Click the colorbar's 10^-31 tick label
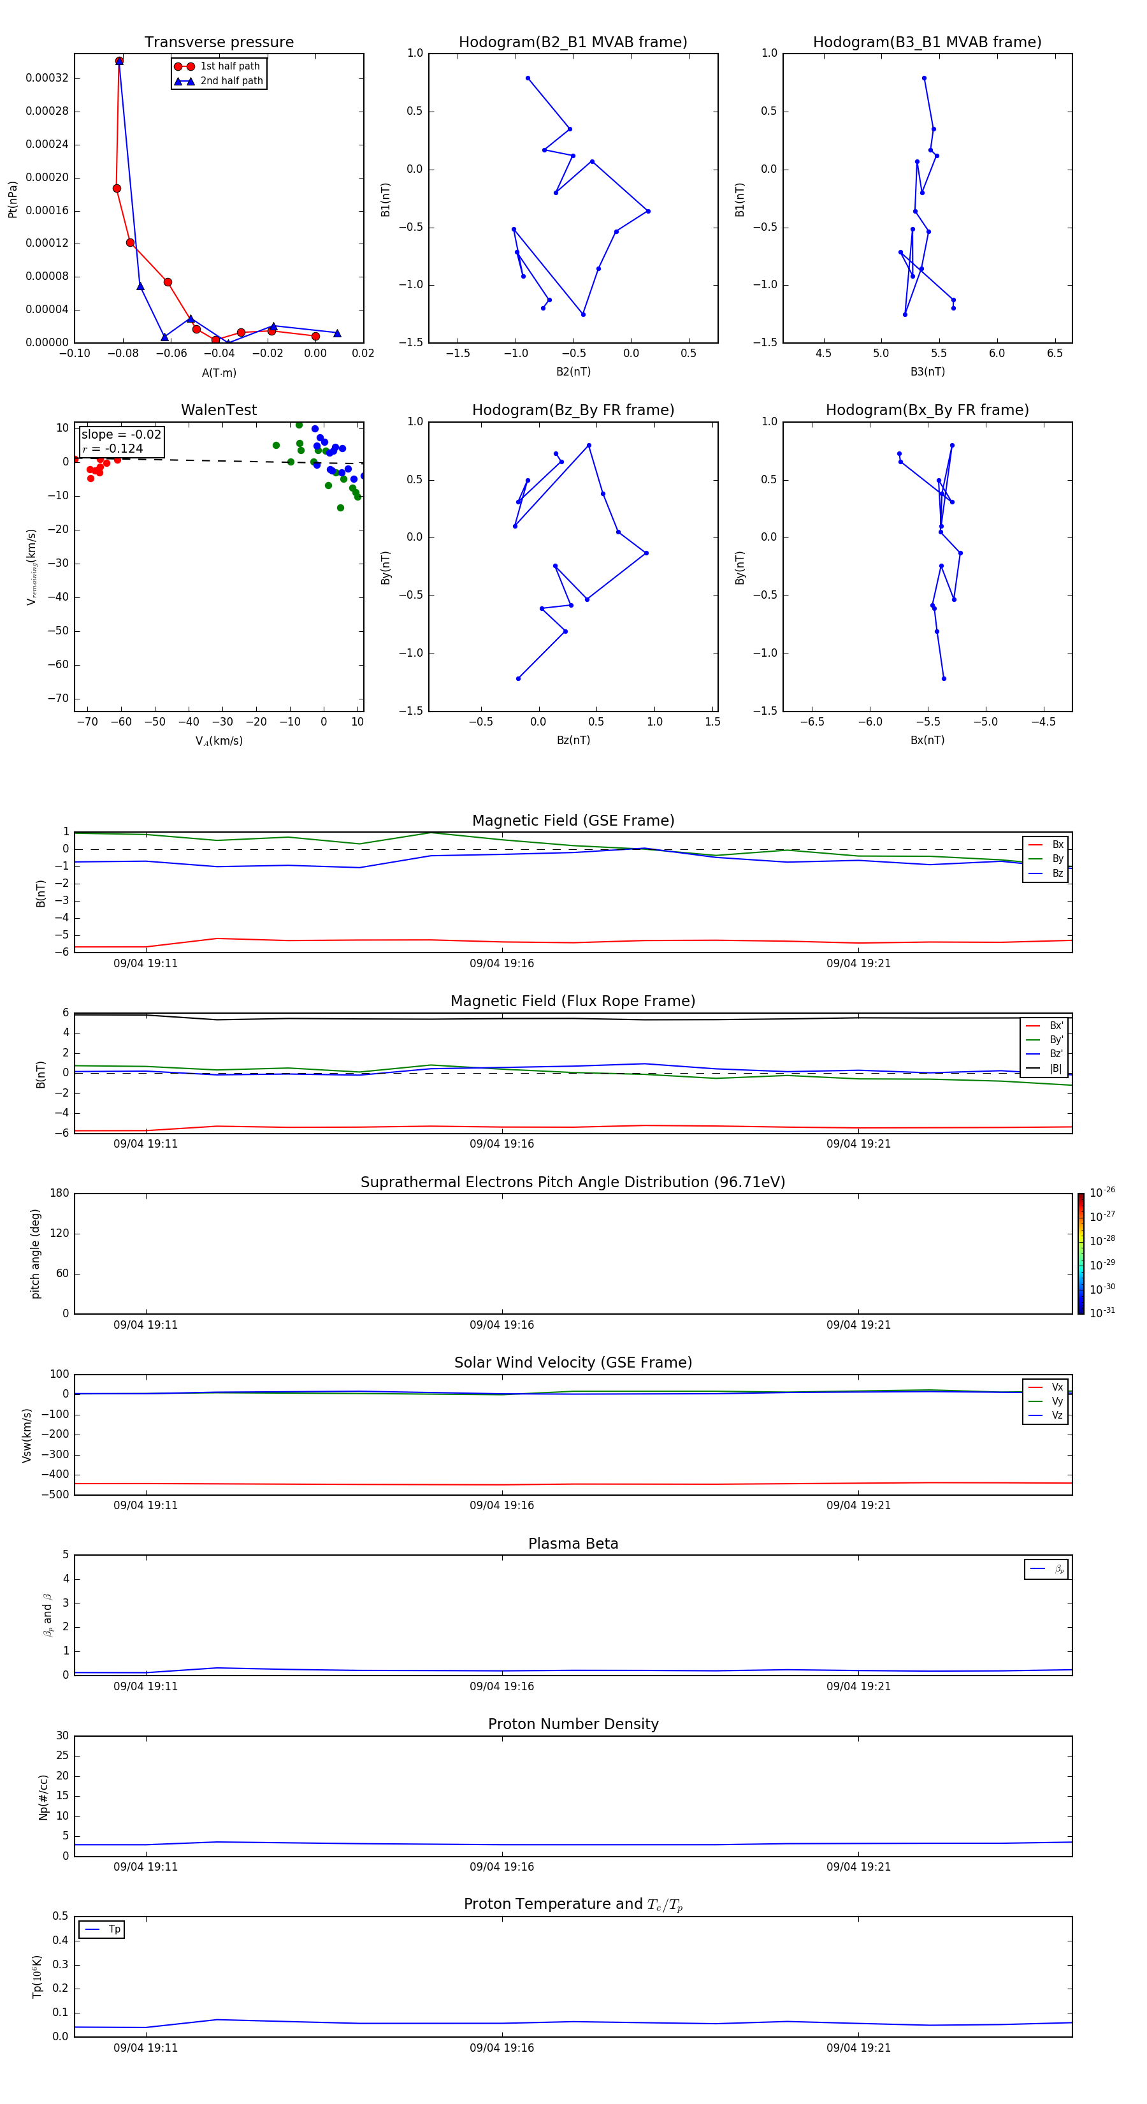The image size is (1147, 2104). [x=1102, y=1313]
